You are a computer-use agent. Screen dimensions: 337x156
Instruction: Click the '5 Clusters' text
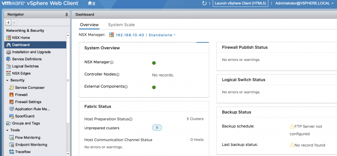coord(195,119)
